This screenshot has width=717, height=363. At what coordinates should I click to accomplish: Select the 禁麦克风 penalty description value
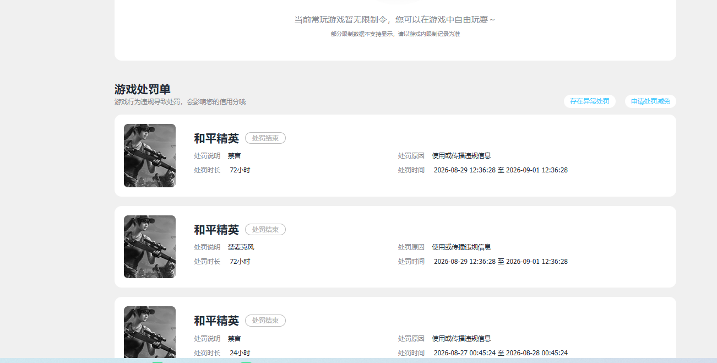tap(241, 247)
